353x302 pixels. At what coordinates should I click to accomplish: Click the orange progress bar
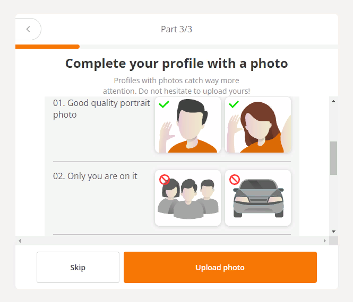coord(48,47)
